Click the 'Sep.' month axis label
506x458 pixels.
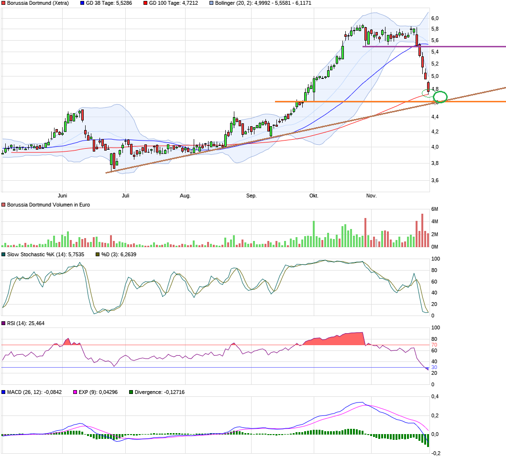(252, 196)
